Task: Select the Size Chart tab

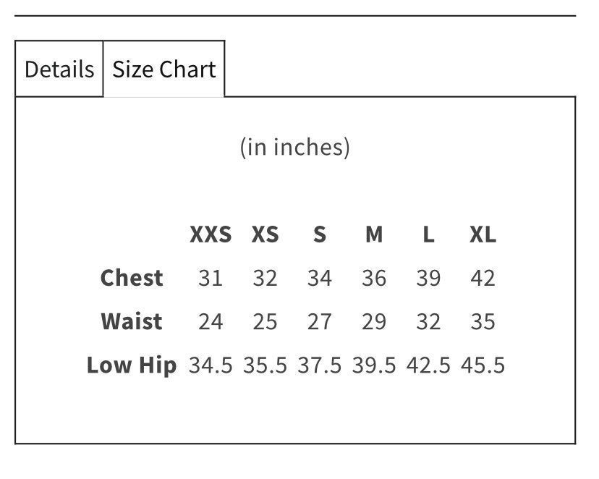Action: (164, 69)
